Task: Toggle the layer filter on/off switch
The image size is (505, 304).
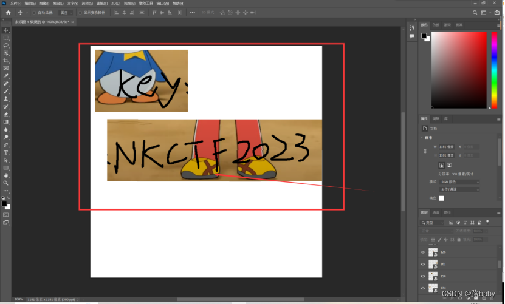Action: [x=487, y=221]
